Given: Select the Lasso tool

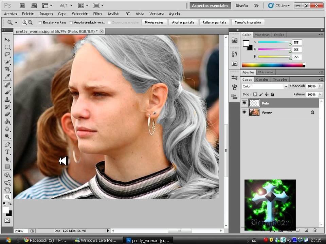Looking at the screenshot, I should (7, 54).
